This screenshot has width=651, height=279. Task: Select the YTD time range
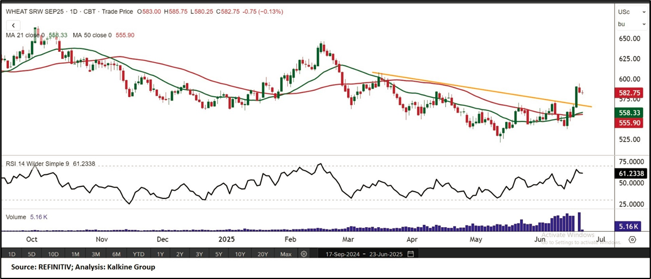pyautogui.click(x=138, y=254)
